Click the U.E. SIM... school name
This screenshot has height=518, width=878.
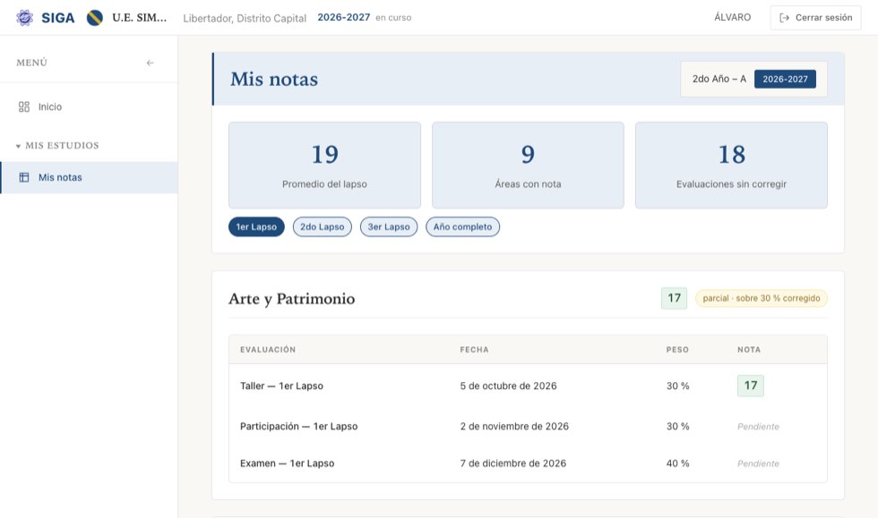tap(140, 17)
